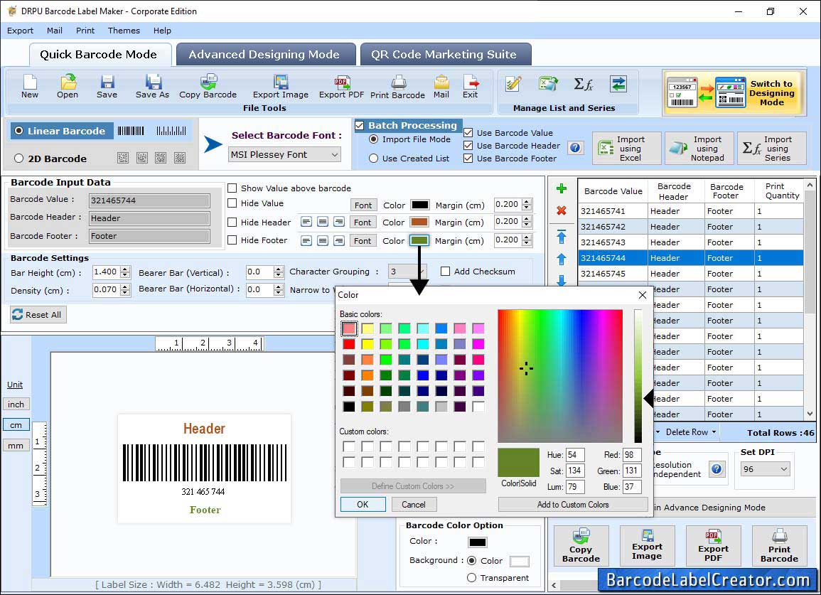Click Export Image in the File Tools toolbar
The width and height of the screenshot is (821, 595).
pyautogui.click(x=281, y=87)
